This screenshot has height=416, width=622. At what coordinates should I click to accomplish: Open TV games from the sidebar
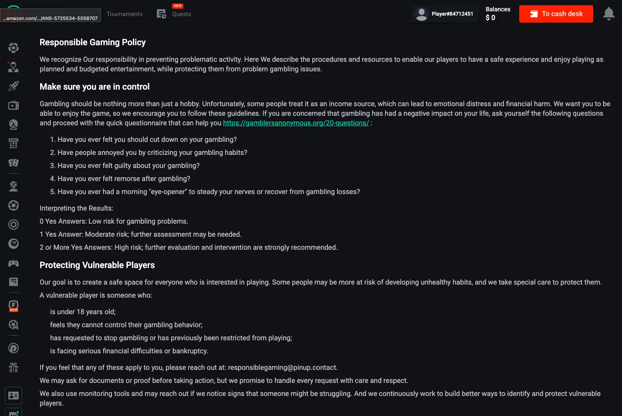pos(13,105)
